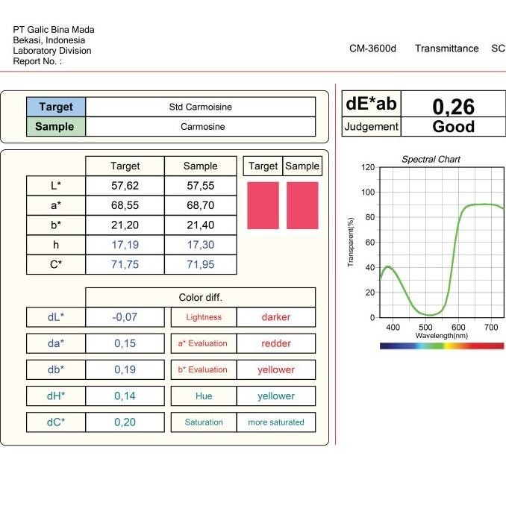The height and width of the screenshot is (506, 506).
Task: Click the Transmittance mode label in header
Action: (x=446, y=49)
